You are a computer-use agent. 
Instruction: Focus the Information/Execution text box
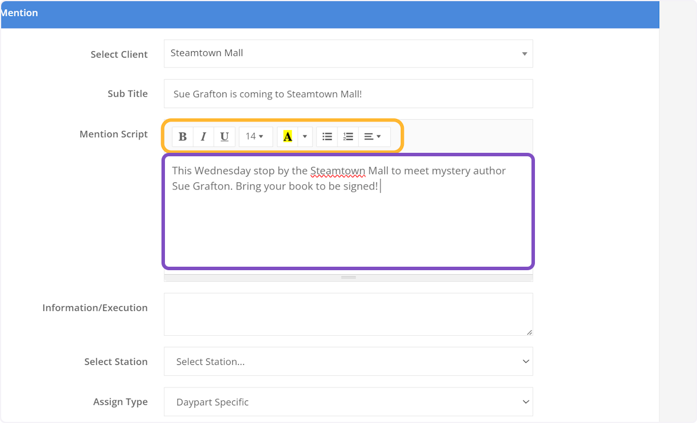tap(348, 314)
